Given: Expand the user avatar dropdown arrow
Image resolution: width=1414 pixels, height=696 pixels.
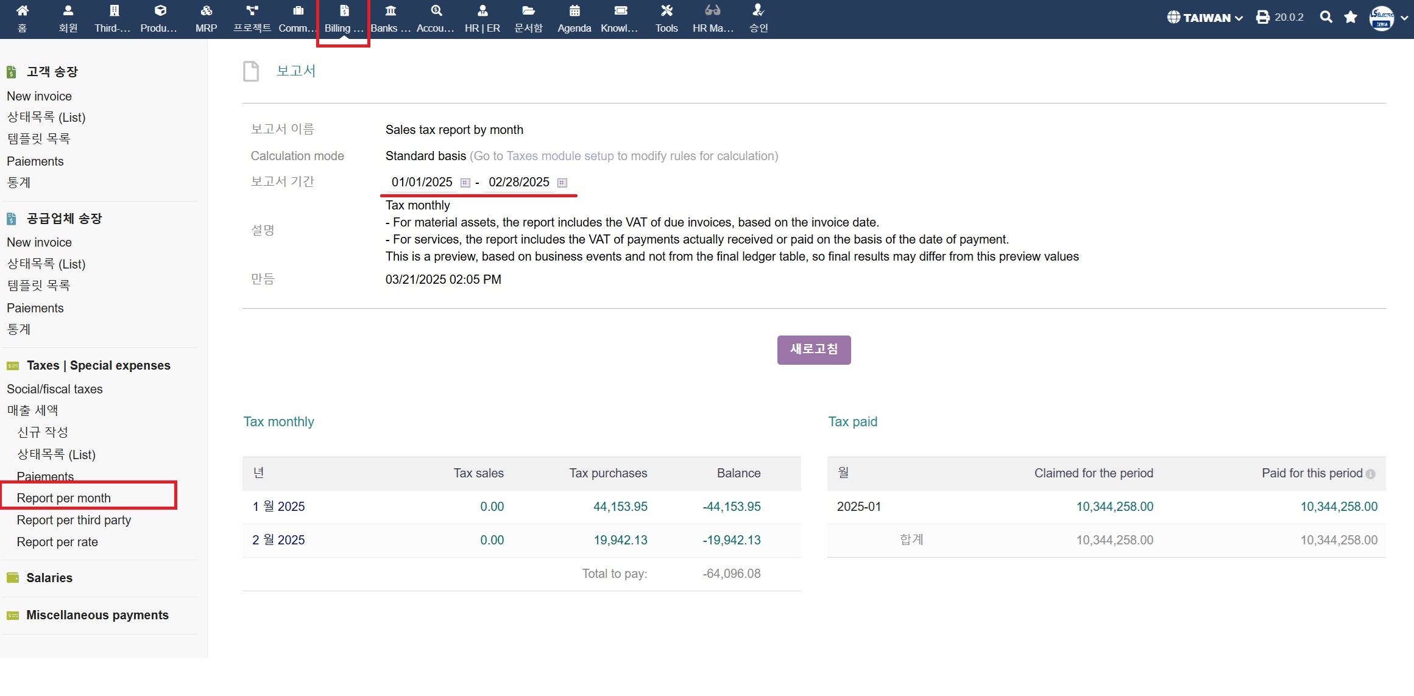Looking at the screenshot, I should point(1404,18).
